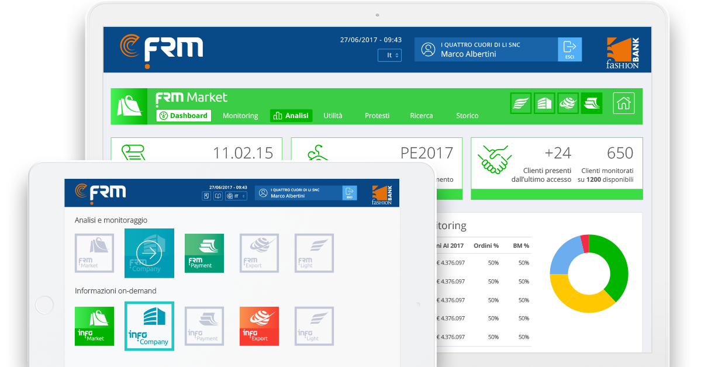Click the ESCI exit button on small tablet

[x=350, y=193]
